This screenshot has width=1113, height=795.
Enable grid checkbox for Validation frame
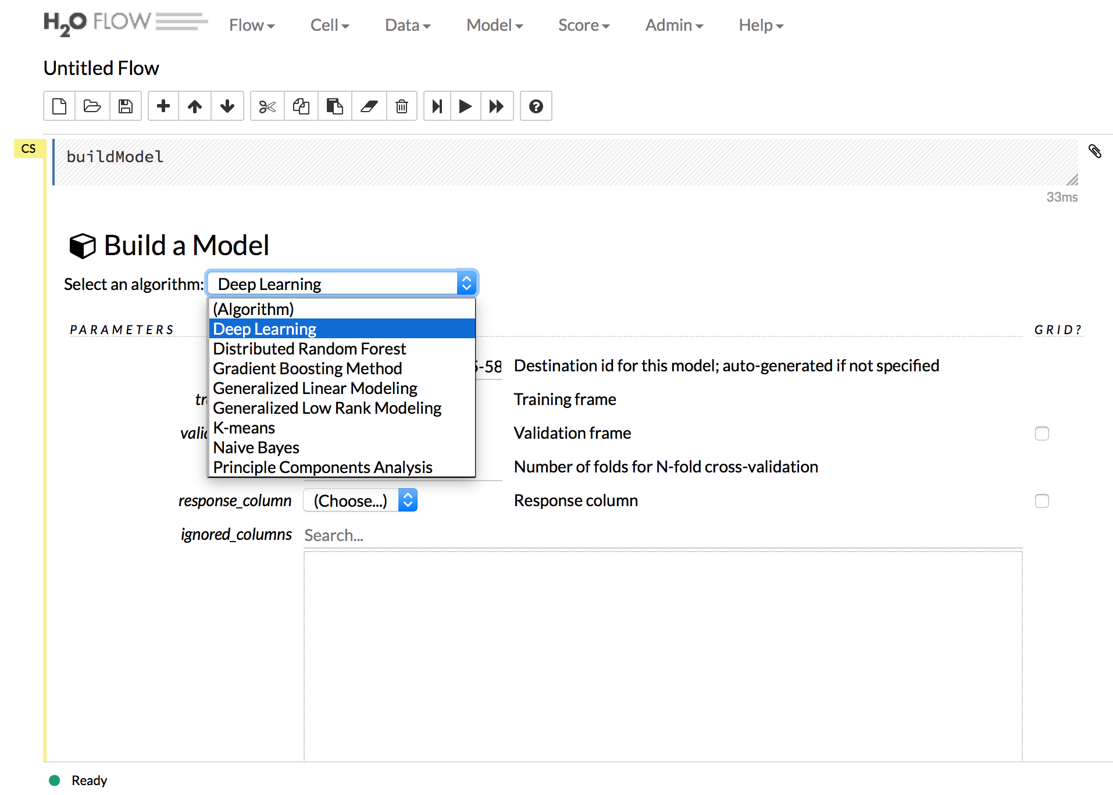(x=1041, y=434)
